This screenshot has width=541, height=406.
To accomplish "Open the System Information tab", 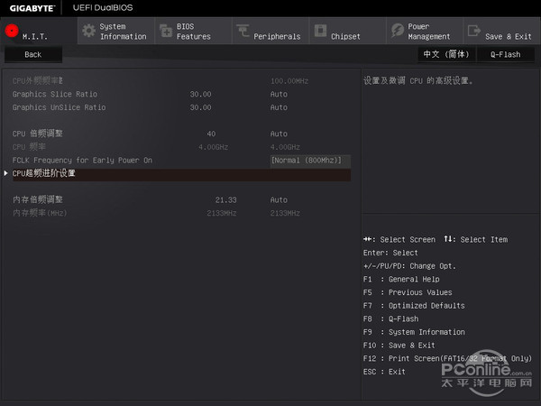I will pos(116,31).
